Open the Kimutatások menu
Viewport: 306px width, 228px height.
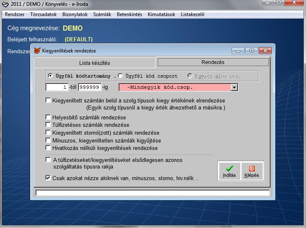[x=161, y=14]
